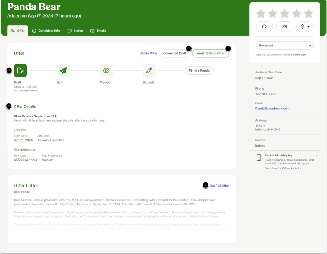Rate candidate two stars
This screenshot has width=327, height=254.
pos(273,14)
